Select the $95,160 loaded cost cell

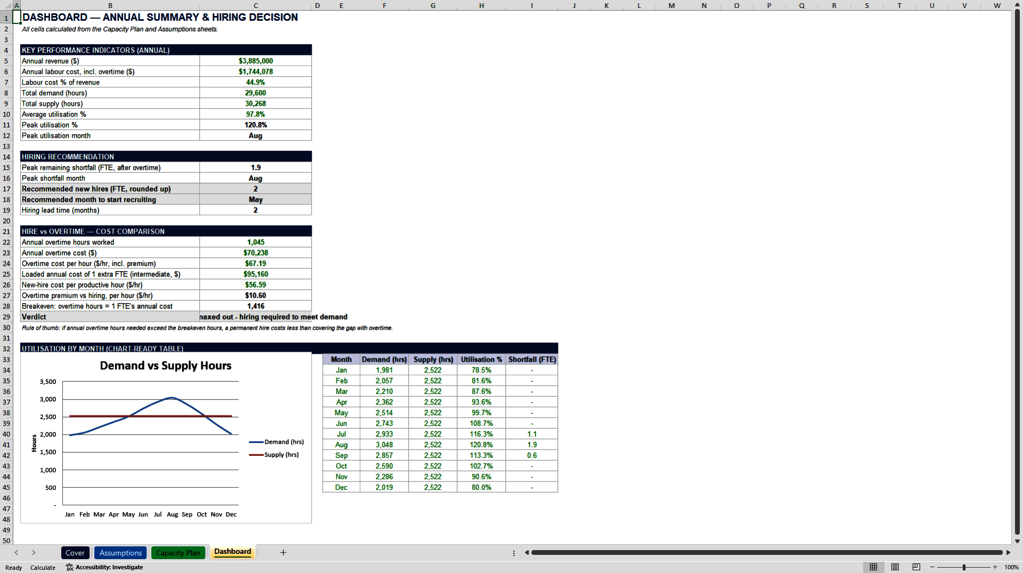(256, 274)
